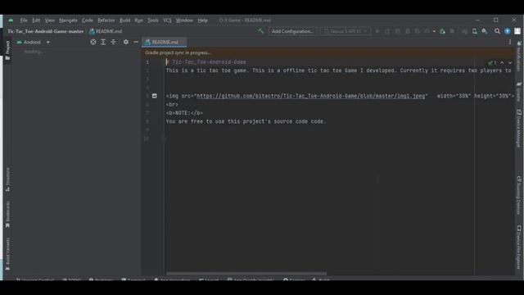Click Tic-Tac_Toe-Android-Game-master breadcrumb

pos(46,31)
